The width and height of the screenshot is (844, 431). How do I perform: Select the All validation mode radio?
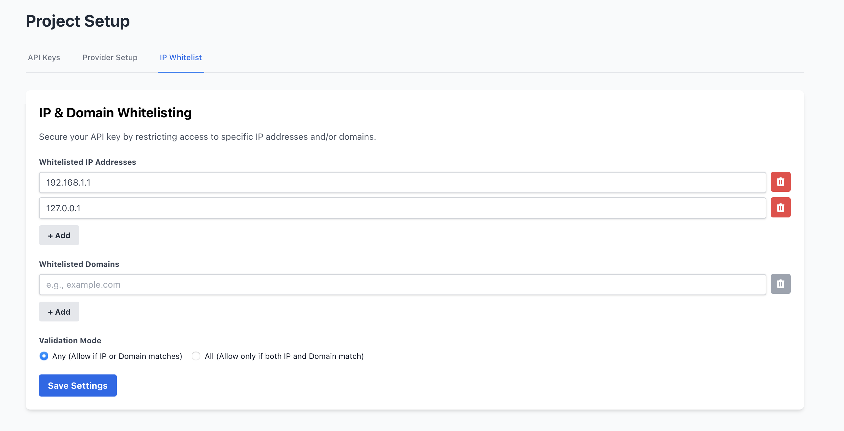[x=196, y=356]
